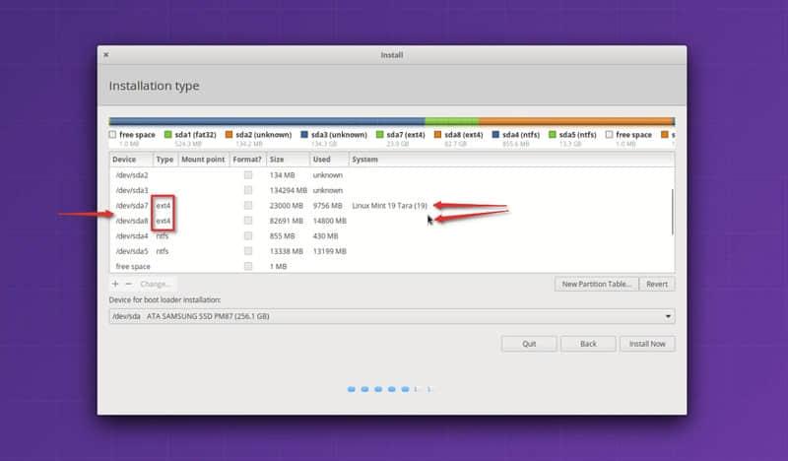Click the Mount point column header

(x=204, y=160)
